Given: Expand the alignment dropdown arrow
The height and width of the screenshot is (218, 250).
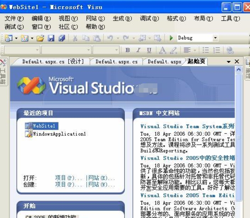Looking at the screenshot, I should [195, 50].
